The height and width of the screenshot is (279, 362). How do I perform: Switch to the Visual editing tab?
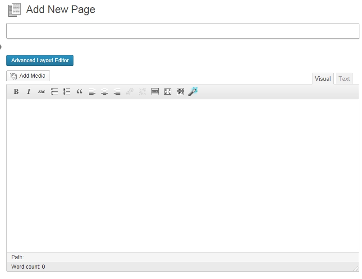tap(322, 78)
